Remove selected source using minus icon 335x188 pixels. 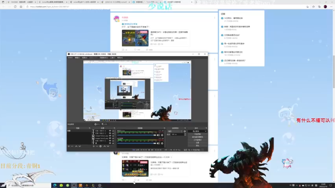click(97, 146)
